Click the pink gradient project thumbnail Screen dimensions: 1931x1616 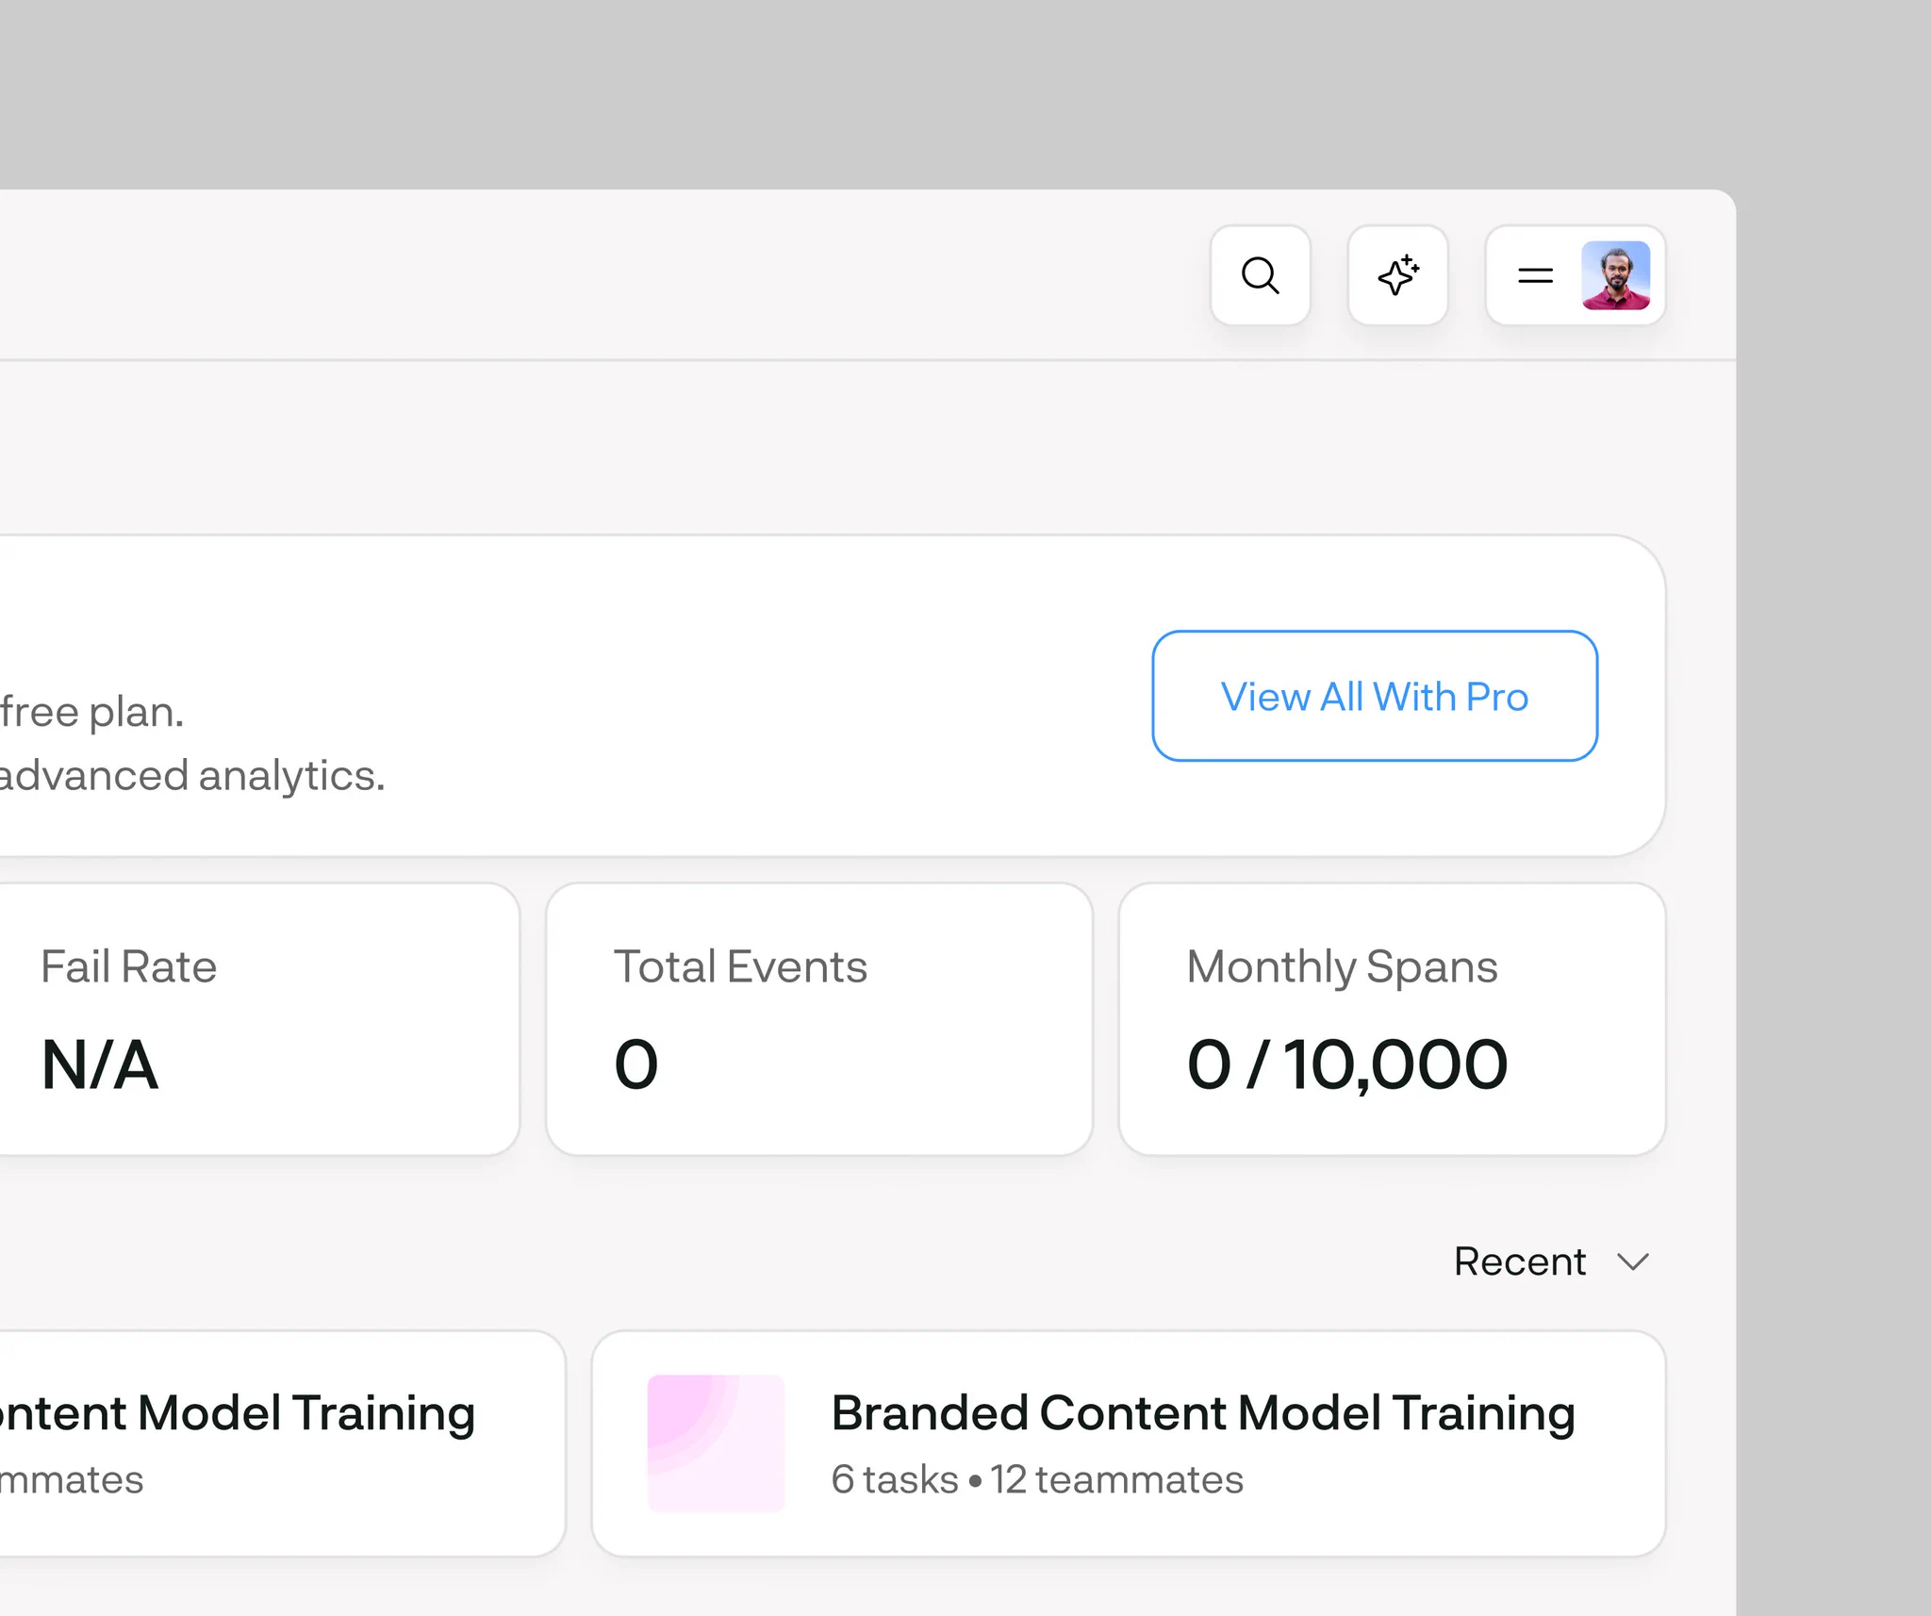[716, 1443]
